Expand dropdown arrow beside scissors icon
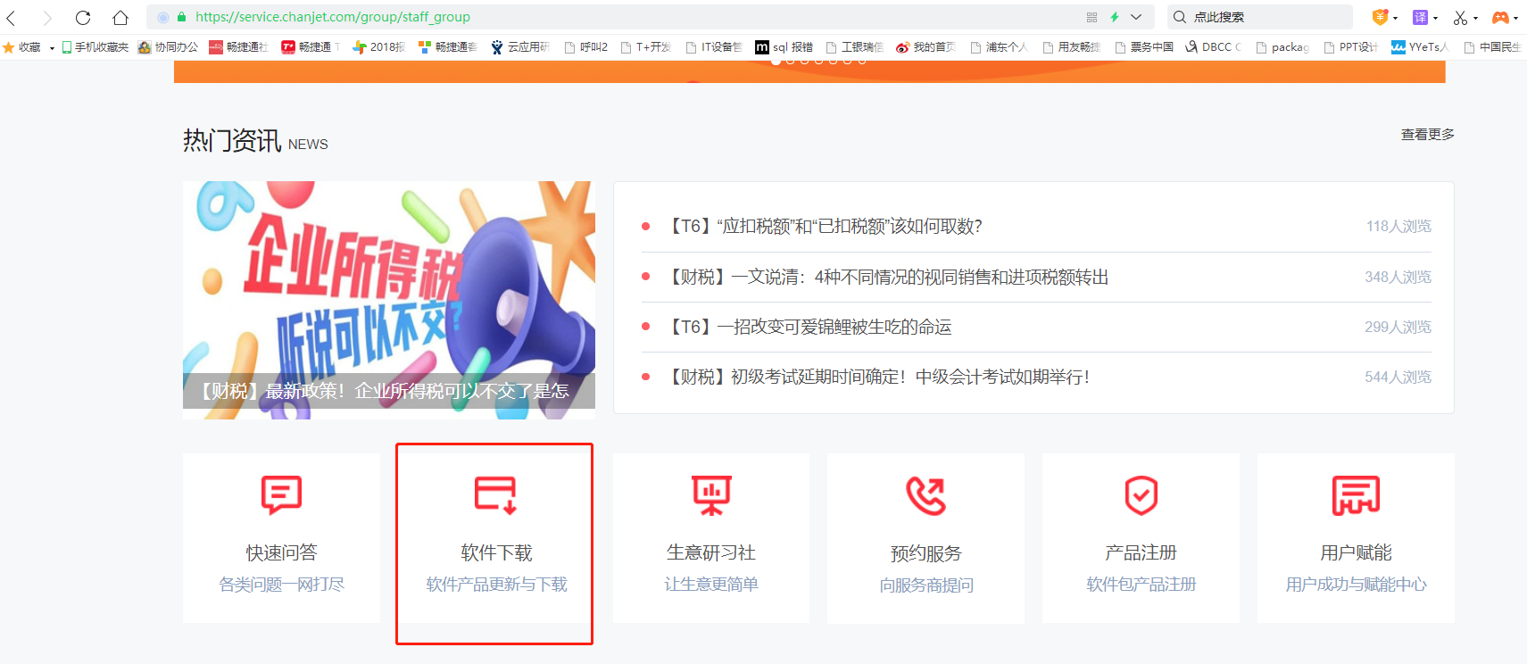The image size is (1527, 664). click(1475, 18)
